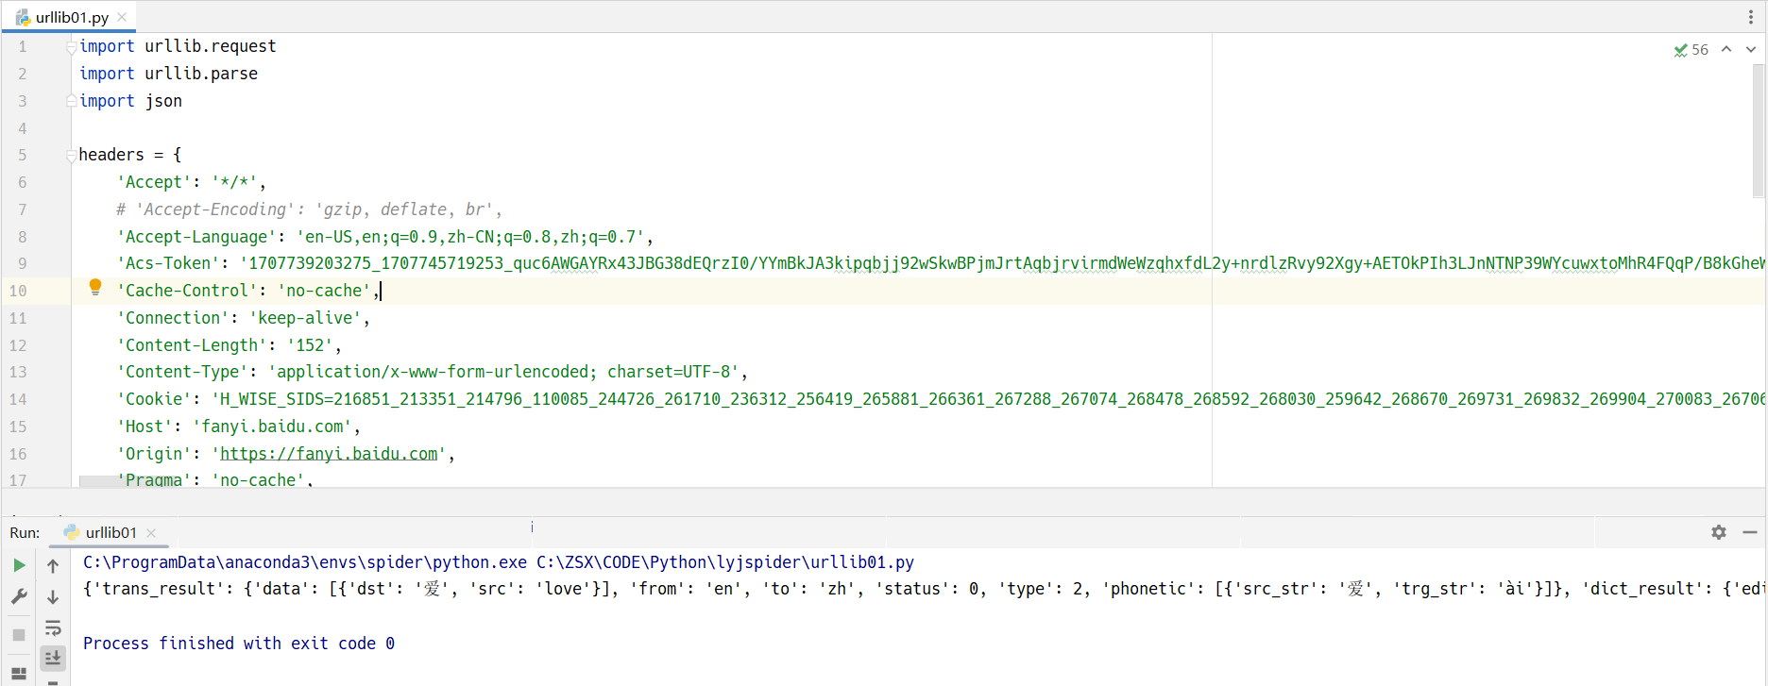The width and height of the screenshot is (1768, 686).
Task: Click the 'import urllib.request' statement
Action: point(178,46)
